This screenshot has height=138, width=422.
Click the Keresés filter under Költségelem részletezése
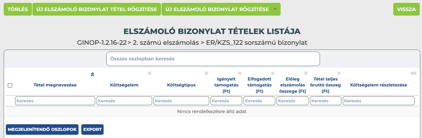coord(379,101)
